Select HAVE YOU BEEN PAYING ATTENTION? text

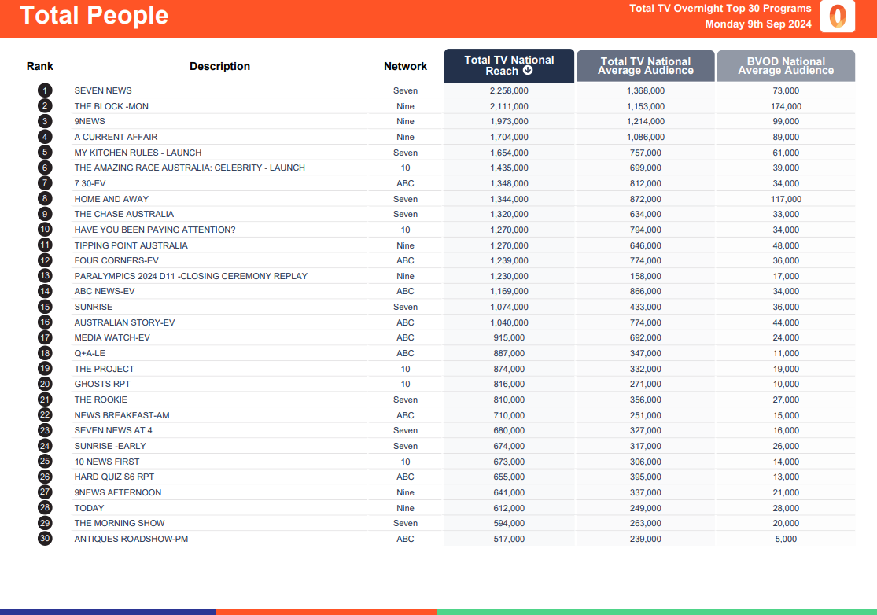pos(155,230)
